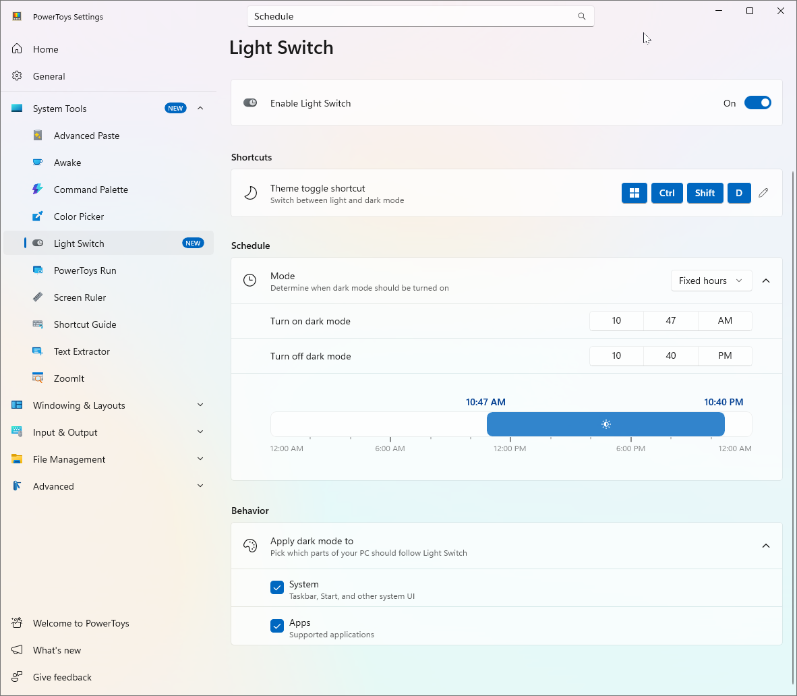The image size is (797, 696).
Task: Expand File Management chevron
Action: click(200, 459)
